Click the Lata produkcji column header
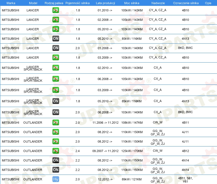Screen dimensions: 217x184 point(105,3)
